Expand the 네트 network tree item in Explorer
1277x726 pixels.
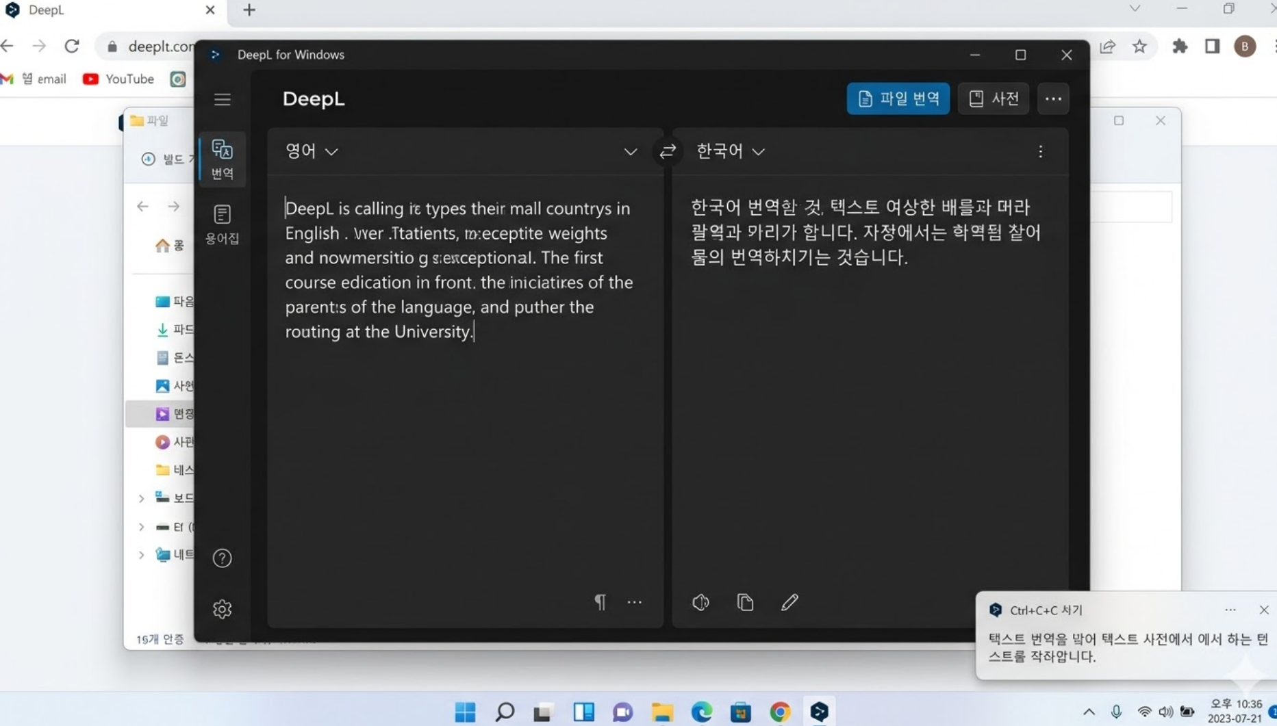(x=142, y=555)
